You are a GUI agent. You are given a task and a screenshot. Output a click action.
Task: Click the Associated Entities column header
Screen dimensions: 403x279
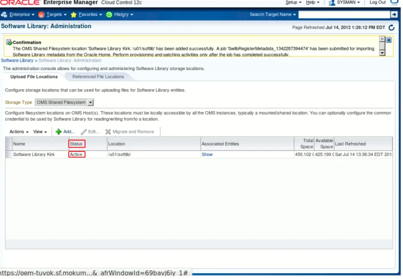(x=248, y=145)
